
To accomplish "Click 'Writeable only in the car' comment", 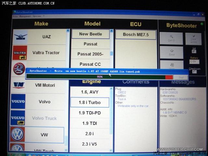I will coord(133,106).
